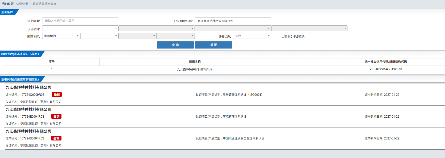Open the 证书状态 dropdown showing 有效

(x=252, y=36)
